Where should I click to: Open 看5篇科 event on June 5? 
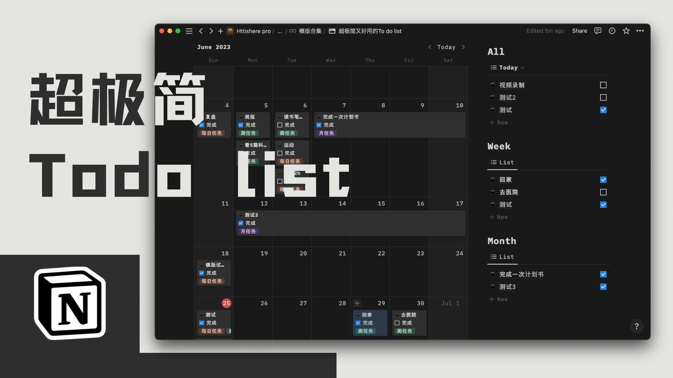(x=253, y=153)
